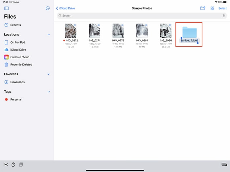The image size is (230, 172).
Task: Open the sidebar more options ellipsis
Action: coord(48,8)
